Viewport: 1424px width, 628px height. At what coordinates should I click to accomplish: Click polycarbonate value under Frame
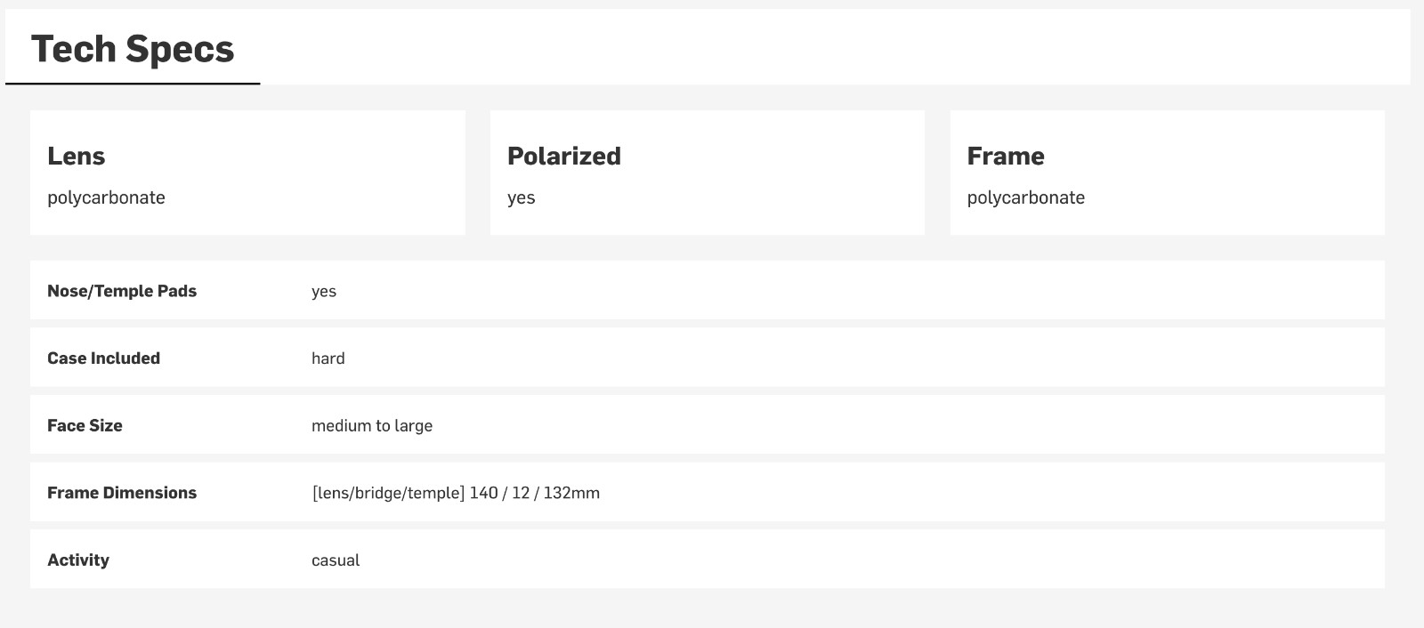coord(1025,197)
